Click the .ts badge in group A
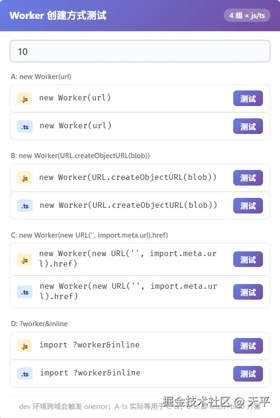This screenshot has width=280, height=418. coord(25,126)
